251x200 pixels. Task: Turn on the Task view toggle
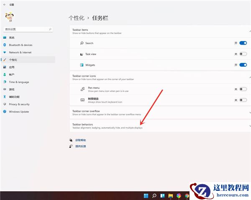[x=243, y=54]
